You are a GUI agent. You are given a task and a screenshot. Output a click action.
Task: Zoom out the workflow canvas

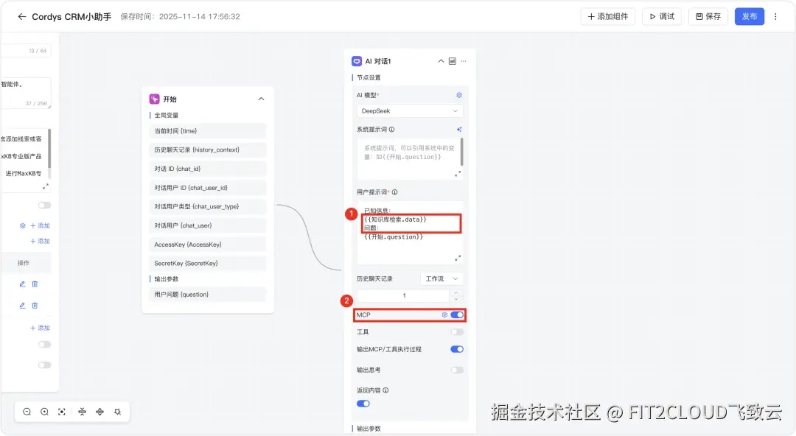pyautogui.click(x=27, y=412)
